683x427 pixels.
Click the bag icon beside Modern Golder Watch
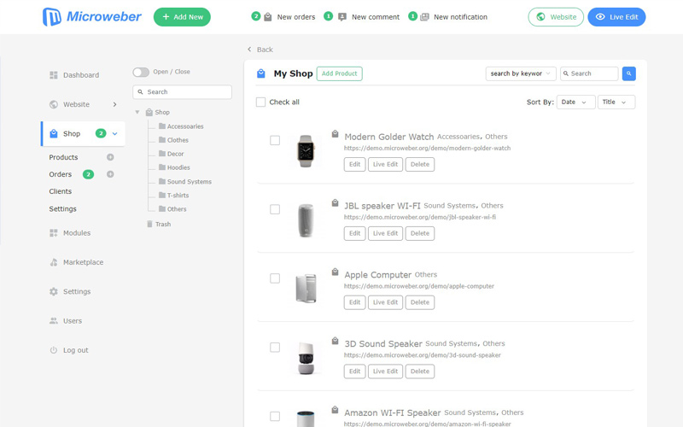(335, 133)
